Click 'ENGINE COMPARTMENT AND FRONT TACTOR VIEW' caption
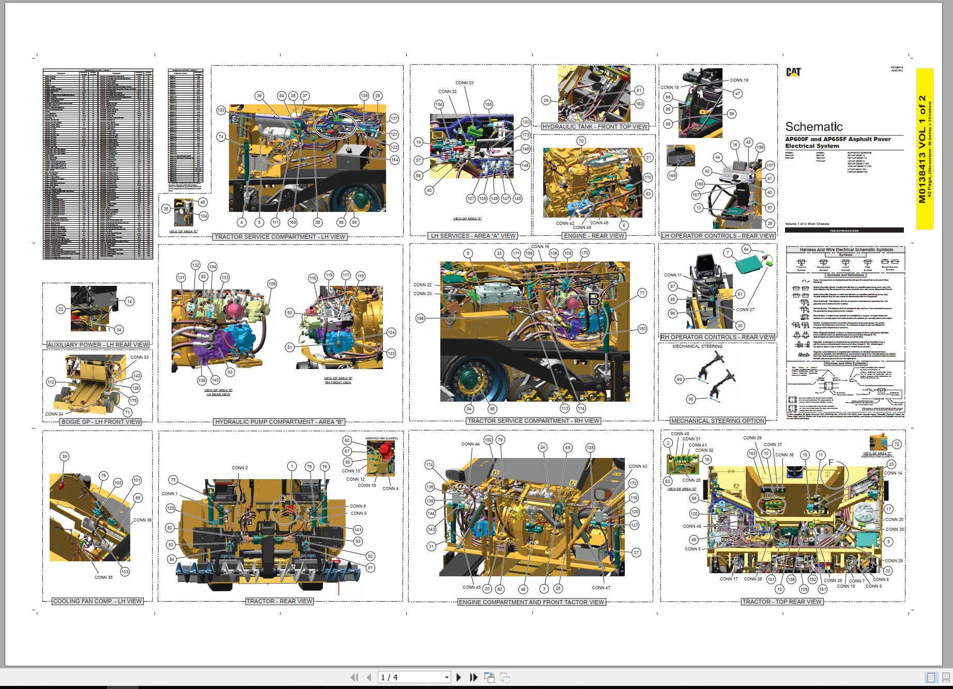953x689 pixels. [x=532, y=602]
